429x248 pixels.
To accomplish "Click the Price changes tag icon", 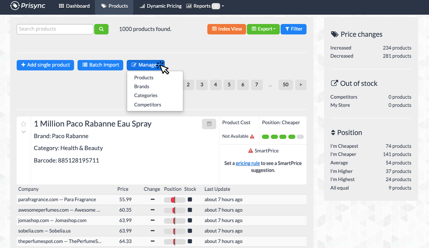I will pyautogui.click(x=334, y=34).
